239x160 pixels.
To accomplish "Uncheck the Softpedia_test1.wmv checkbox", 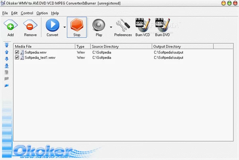I will [17, 58].
